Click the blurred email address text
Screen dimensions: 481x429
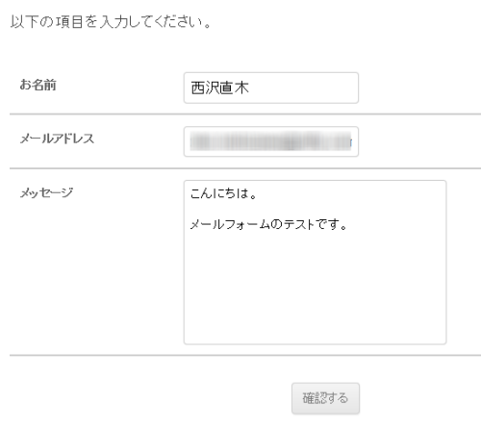271,141
